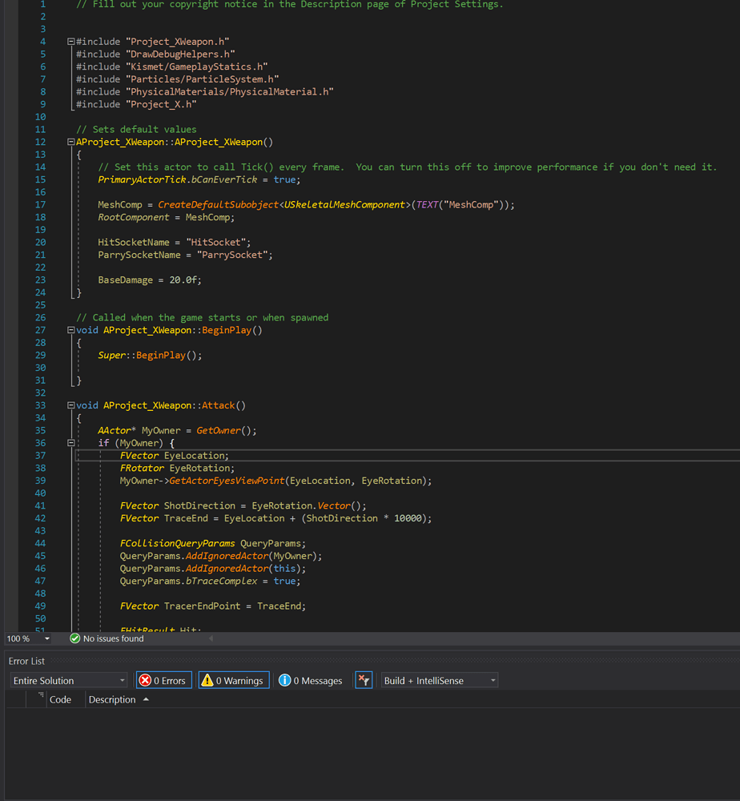Click the "// Sets default values" comment
Image resolution: width=740 pixels, height=801 pixels.
pyautogui.click(x=136, y=129)
